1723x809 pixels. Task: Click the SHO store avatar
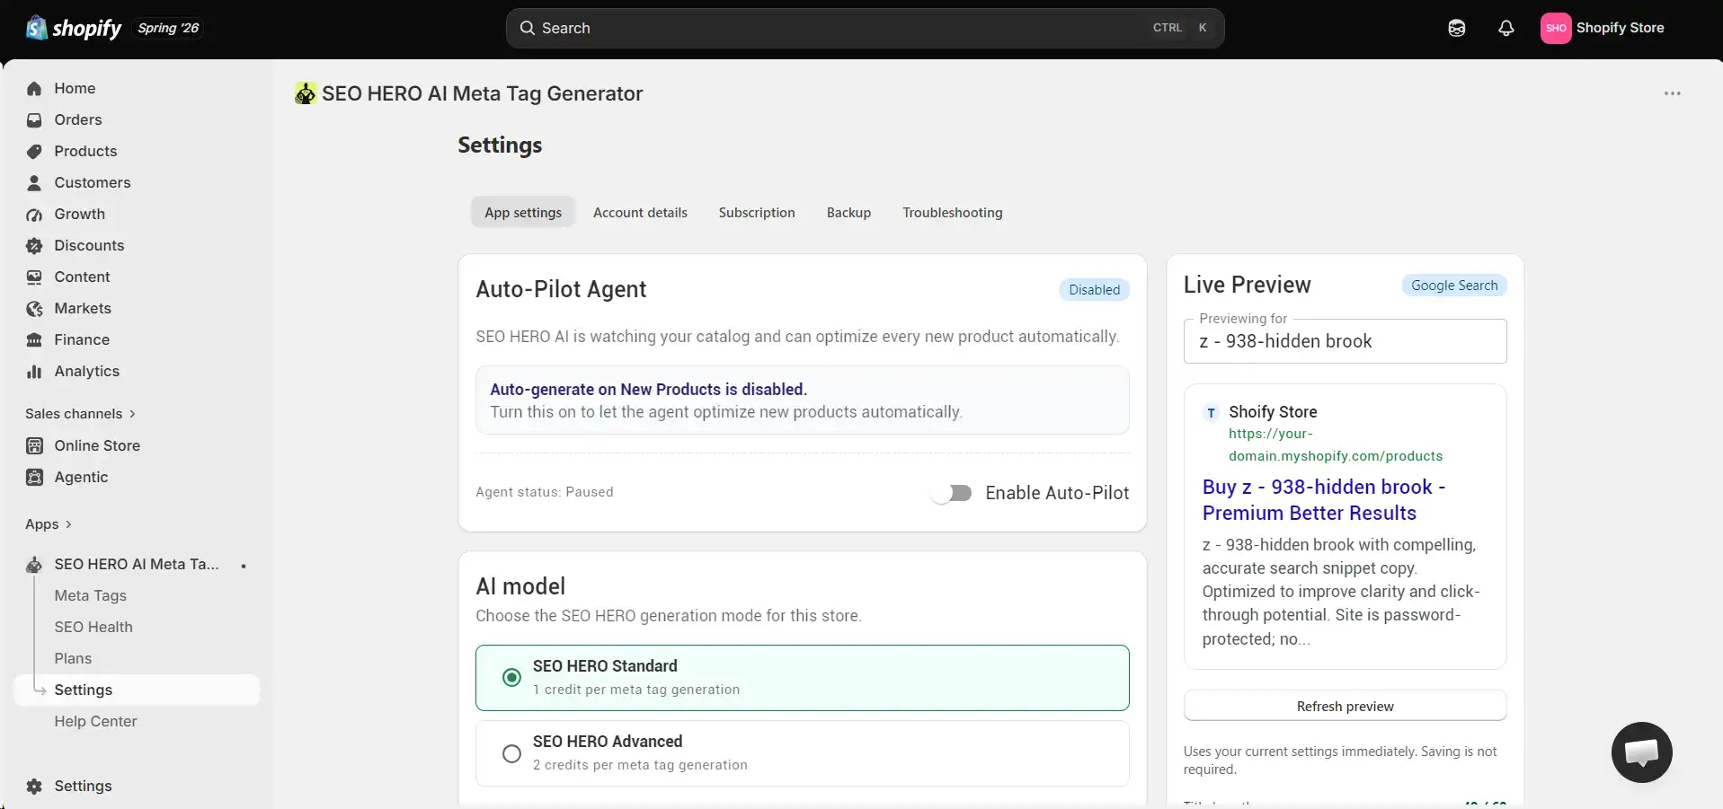(1556, 28)
